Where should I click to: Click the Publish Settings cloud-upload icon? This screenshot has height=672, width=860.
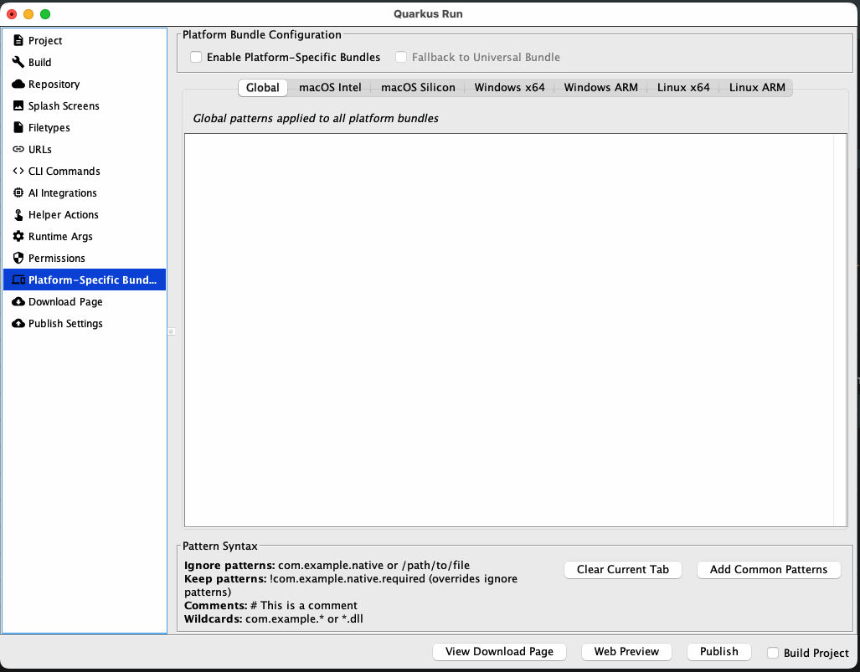(x=18, y=323)
